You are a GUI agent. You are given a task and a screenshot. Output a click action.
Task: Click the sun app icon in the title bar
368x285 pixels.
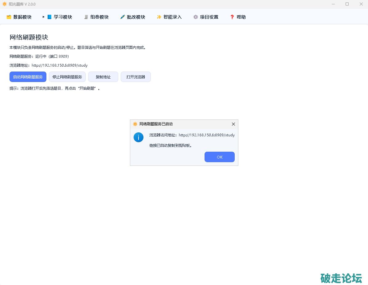[x=5, y=4]
